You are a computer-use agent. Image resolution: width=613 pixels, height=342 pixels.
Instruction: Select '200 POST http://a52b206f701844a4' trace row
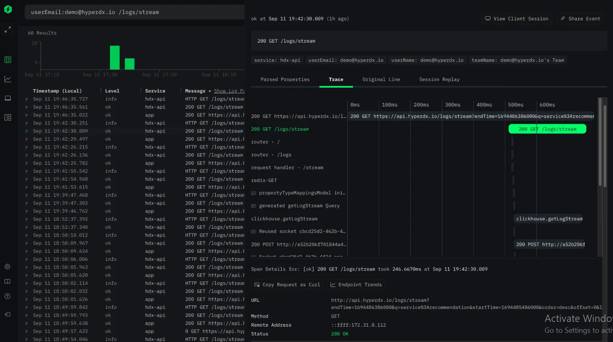pos(299,244)
